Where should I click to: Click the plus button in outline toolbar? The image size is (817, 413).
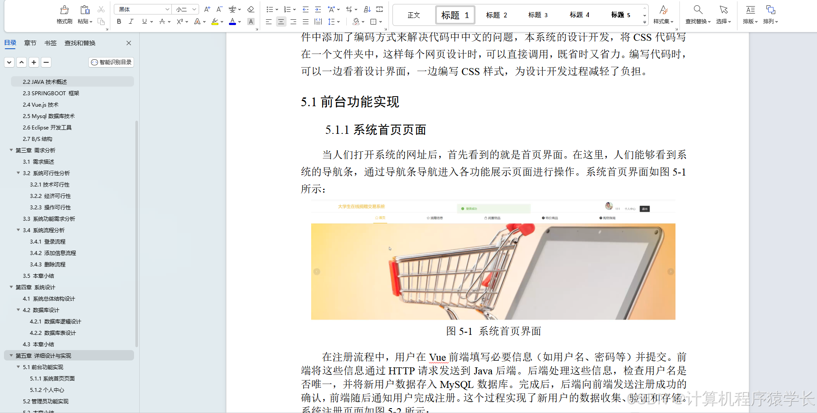34,62
